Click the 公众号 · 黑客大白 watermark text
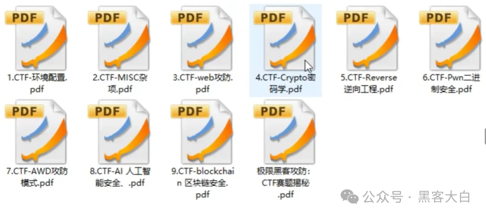The width and height of the screenshot is (486, 216). coord(417,197)
